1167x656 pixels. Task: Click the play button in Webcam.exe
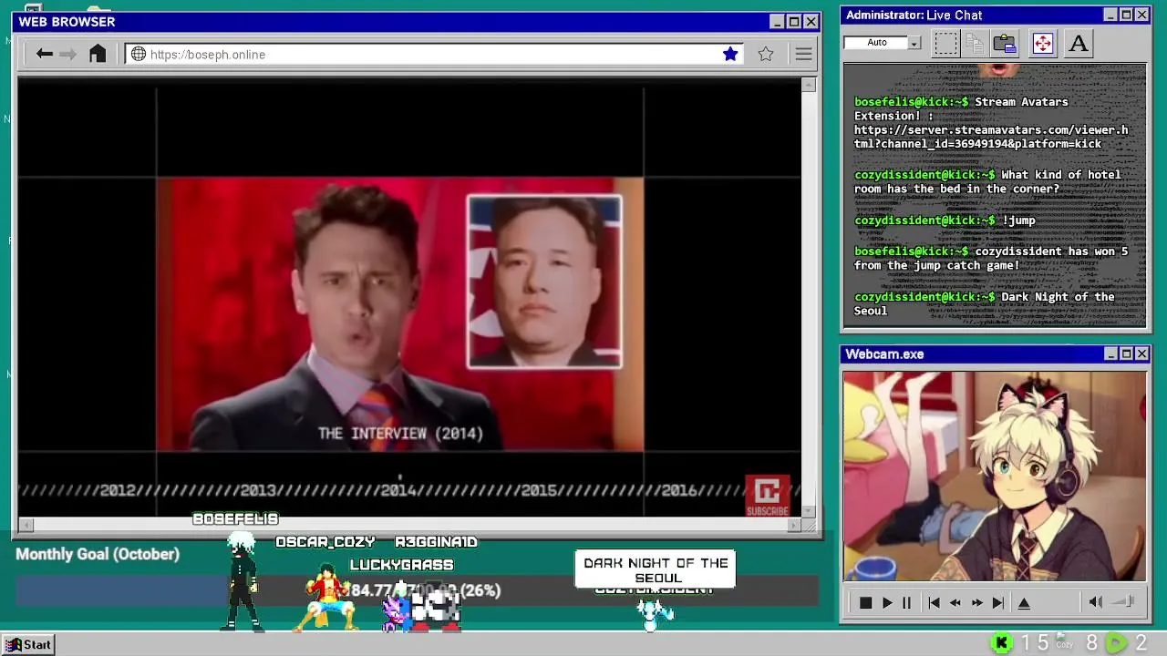[x=887, y=602]
